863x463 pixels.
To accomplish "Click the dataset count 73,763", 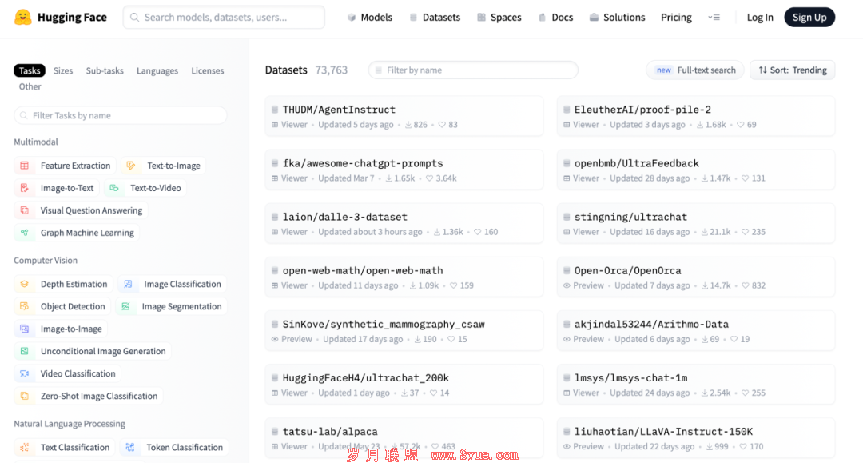I will click(332, 70).
